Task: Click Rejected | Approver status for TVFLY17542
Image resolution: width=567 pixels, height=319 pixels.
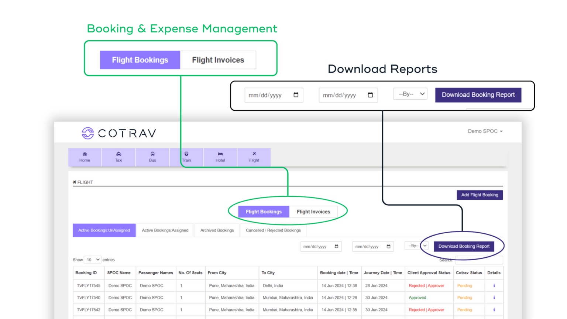Action: click(x=426, y=310)
